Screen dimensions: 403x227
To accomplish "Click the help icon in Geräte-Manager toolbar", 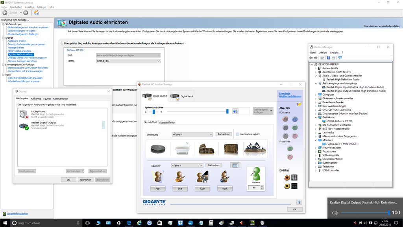I will pyautogui.click(x=329, y=58).
